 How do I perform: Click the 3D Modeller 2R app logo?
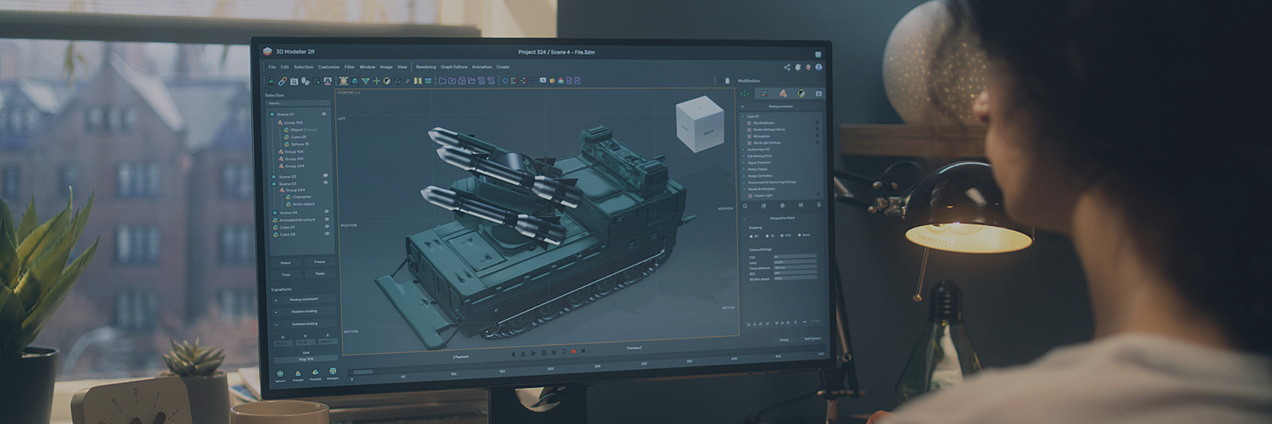pos(268,51)
